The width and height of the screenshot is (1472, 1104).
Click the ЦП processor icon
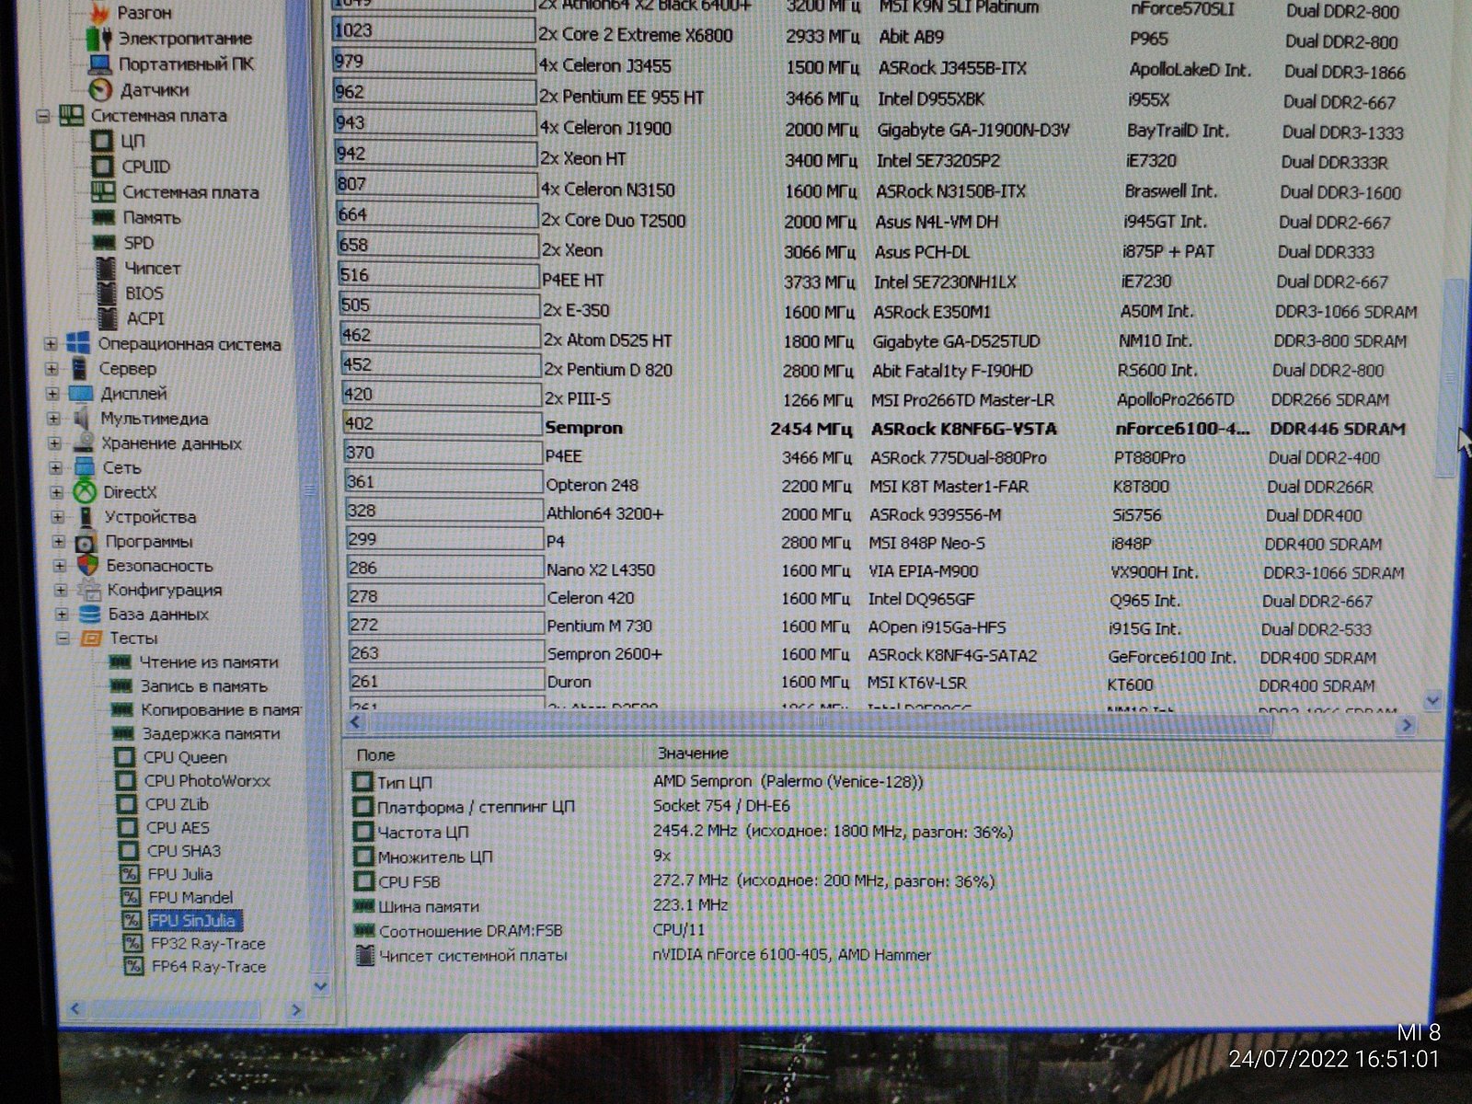102,142
